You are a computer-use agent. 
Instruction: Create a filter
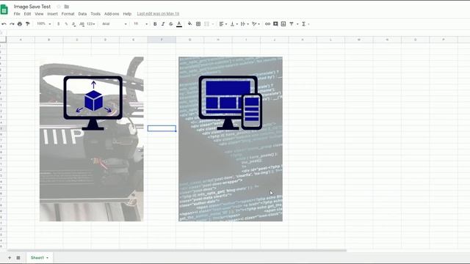(x=292, y=24)
